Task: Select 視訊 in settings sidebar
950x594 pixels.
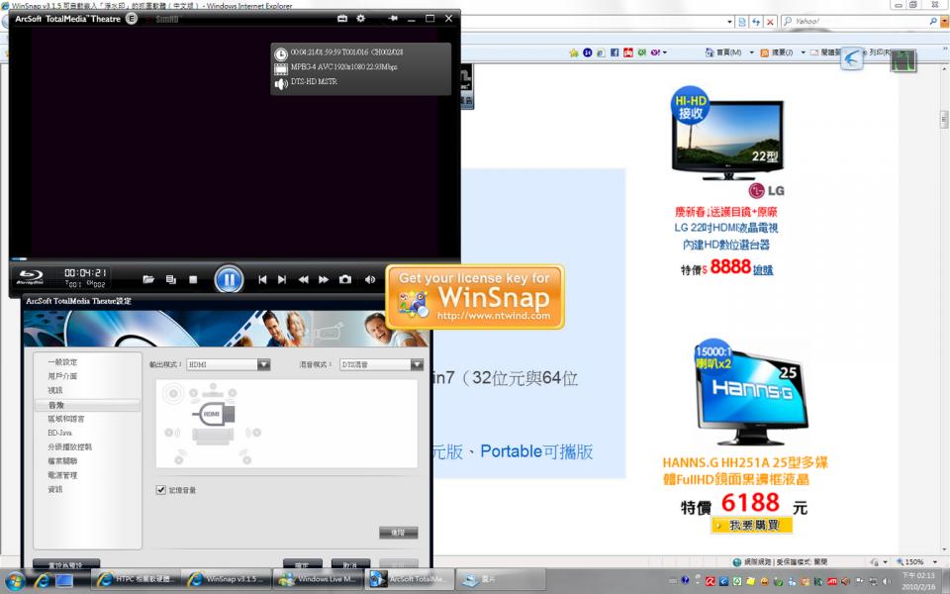Action: coord(55,390)
